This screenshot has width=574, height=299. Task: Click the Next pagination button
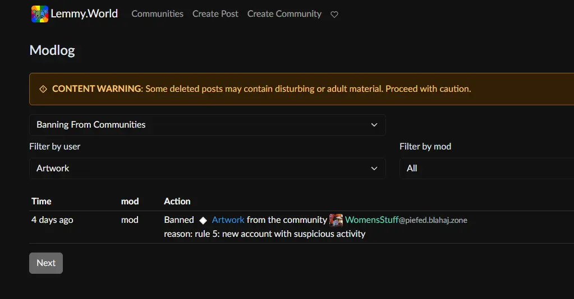(x=46, y=263)
